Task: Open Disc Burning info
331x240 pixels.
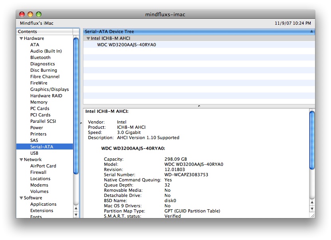Action: coord(43,70)
